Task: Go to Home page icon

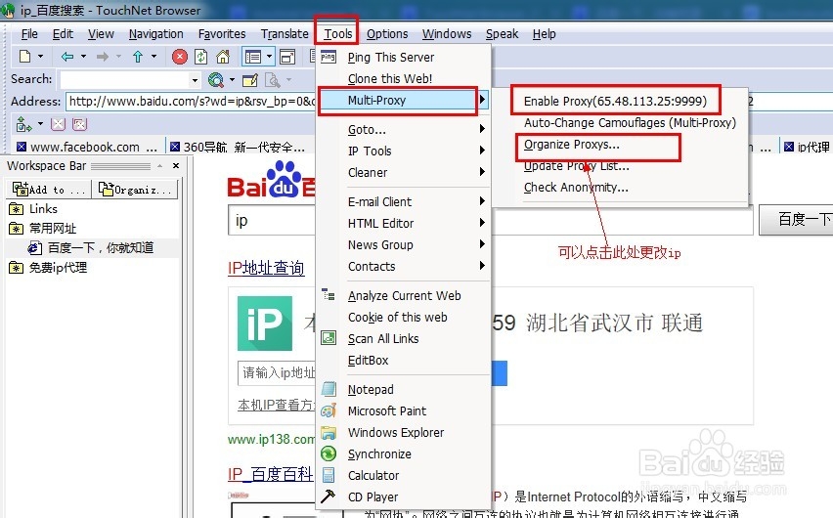Action: 223,57
